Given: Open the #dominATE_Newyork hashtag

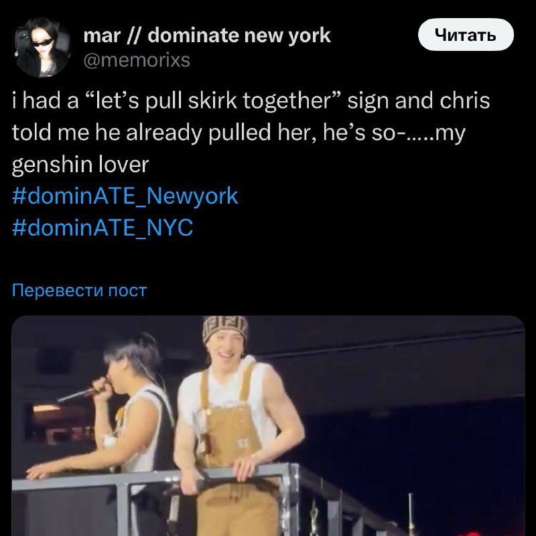Looking at the screenshot, I should click(x=125, y=196).
